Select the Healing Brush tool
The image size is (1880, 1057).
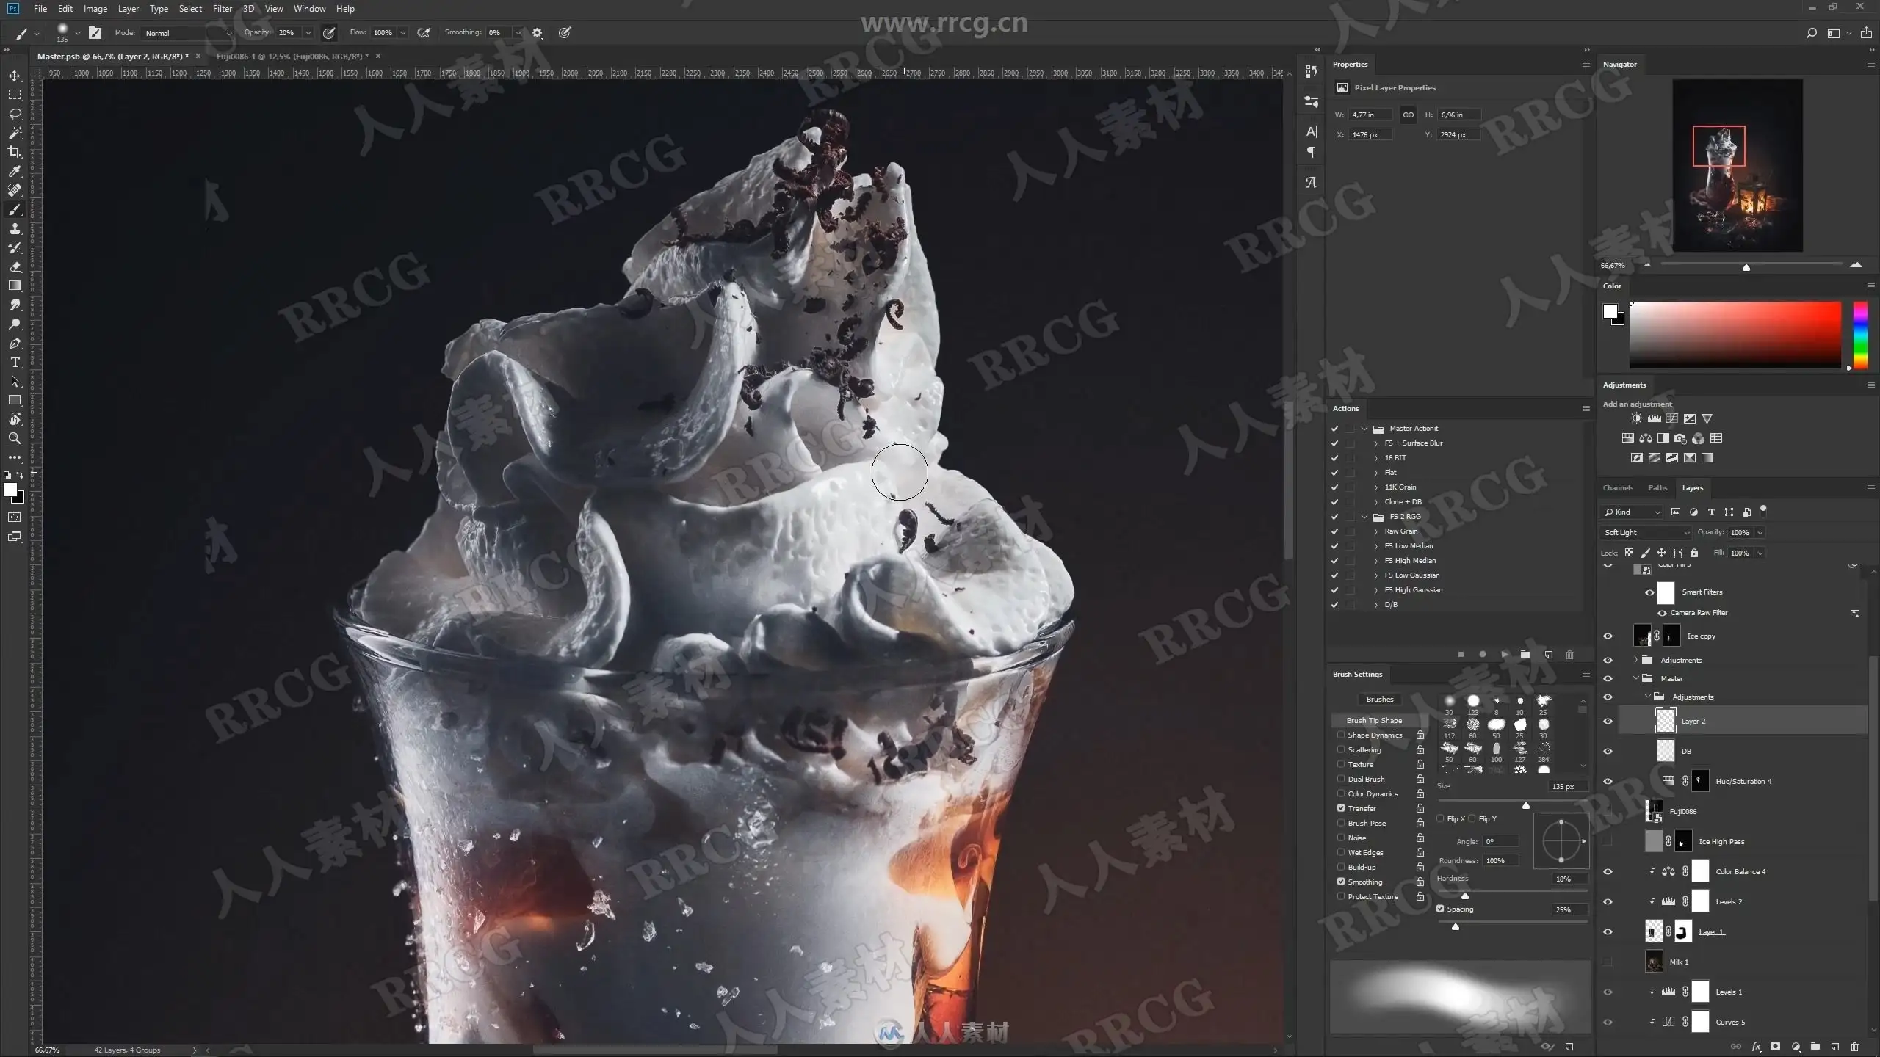15,191
